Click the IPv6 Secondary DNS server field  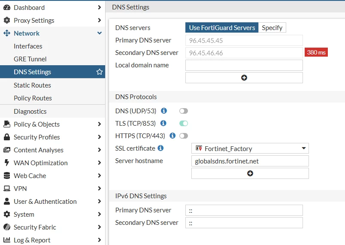tap(244, 223)
